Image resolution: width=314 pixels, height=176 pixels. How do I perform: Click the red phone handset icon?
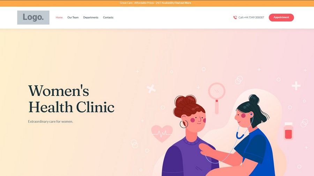[235, 17]
